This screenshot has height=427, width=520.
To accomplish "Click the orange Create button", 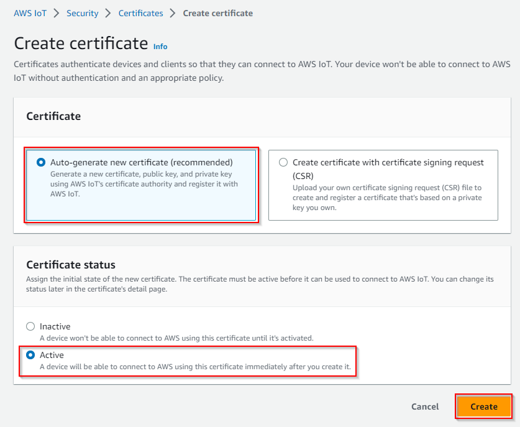I will pyautogui.click(x=483, y=406).
